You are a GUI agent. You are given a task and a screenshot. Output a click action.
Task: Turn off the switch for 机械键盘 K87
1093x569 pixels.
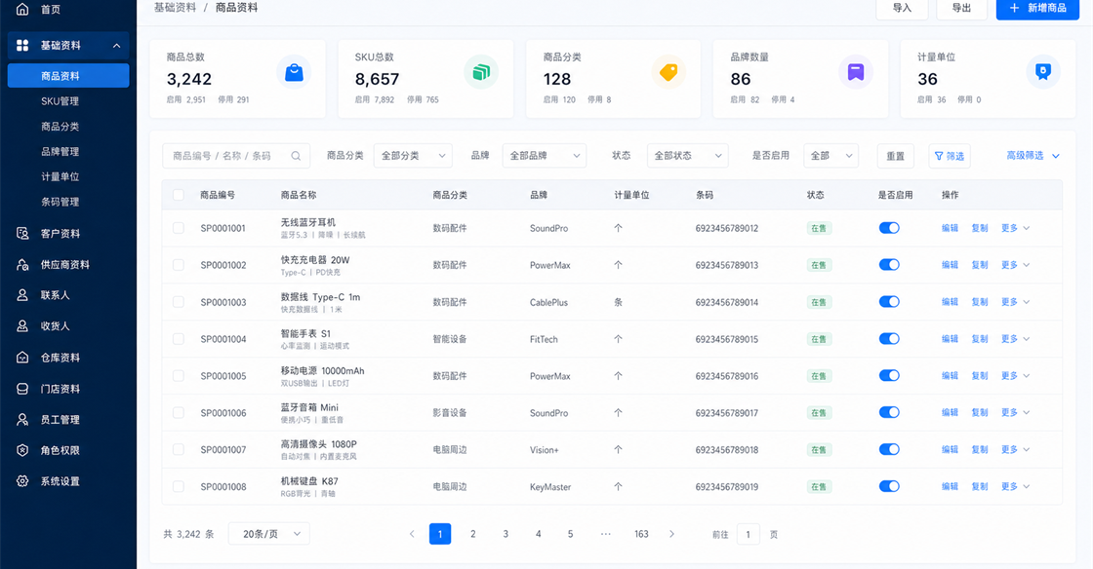tap(889, 486)
